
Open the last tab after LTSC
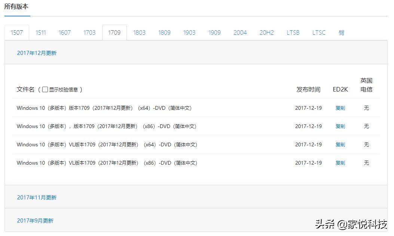(x=341, y=32)
